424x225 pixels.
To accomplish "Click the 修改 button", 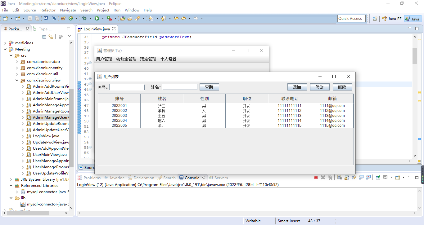I will (320, 87).
